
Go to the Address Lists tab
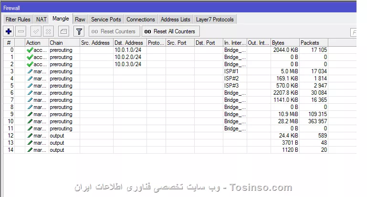click(175, 20)
